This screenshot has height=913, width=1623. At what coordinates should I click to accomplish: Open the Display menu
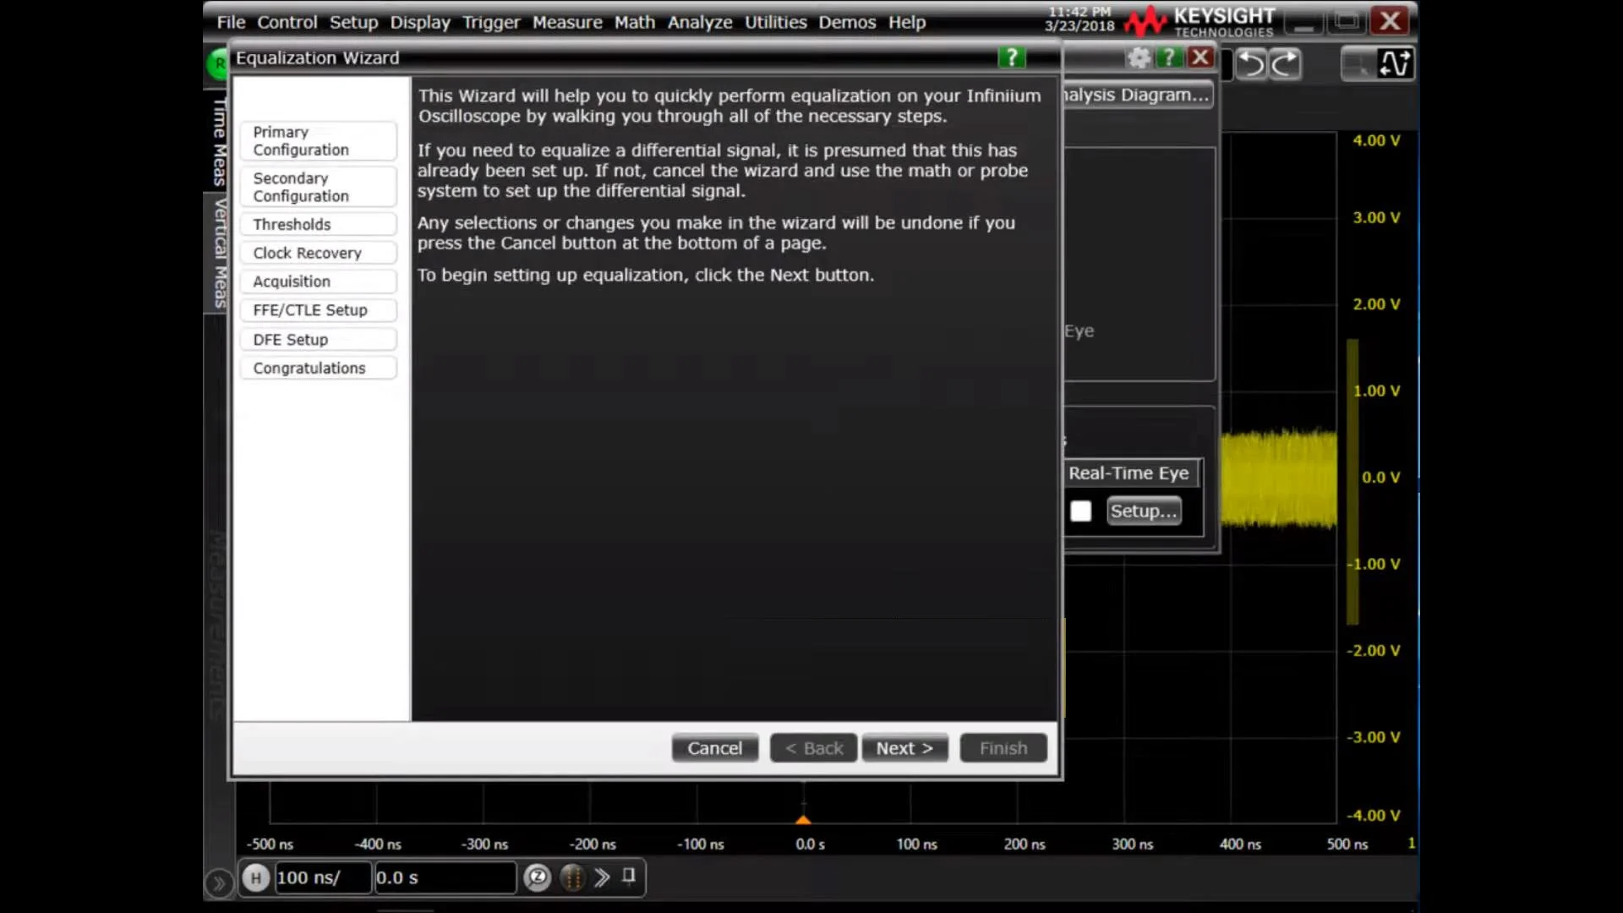point(420,22)
